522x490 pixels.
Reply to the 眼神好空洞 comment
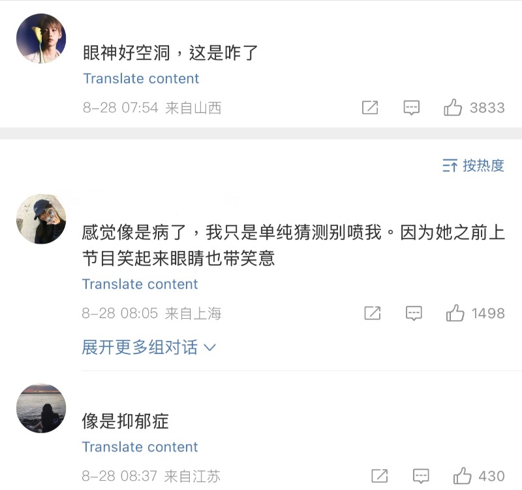411,108
